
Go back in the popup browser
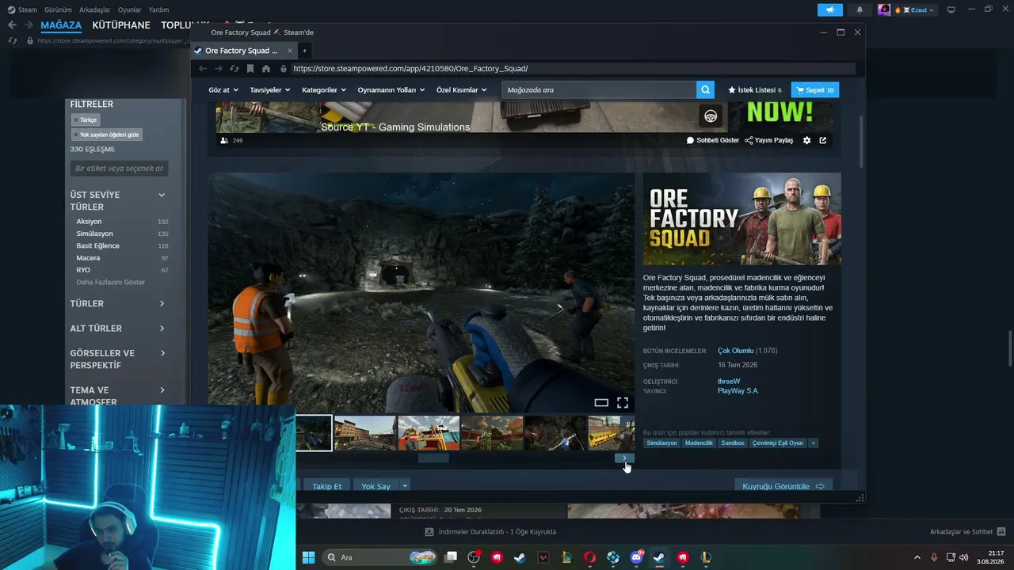click(202, 69)
